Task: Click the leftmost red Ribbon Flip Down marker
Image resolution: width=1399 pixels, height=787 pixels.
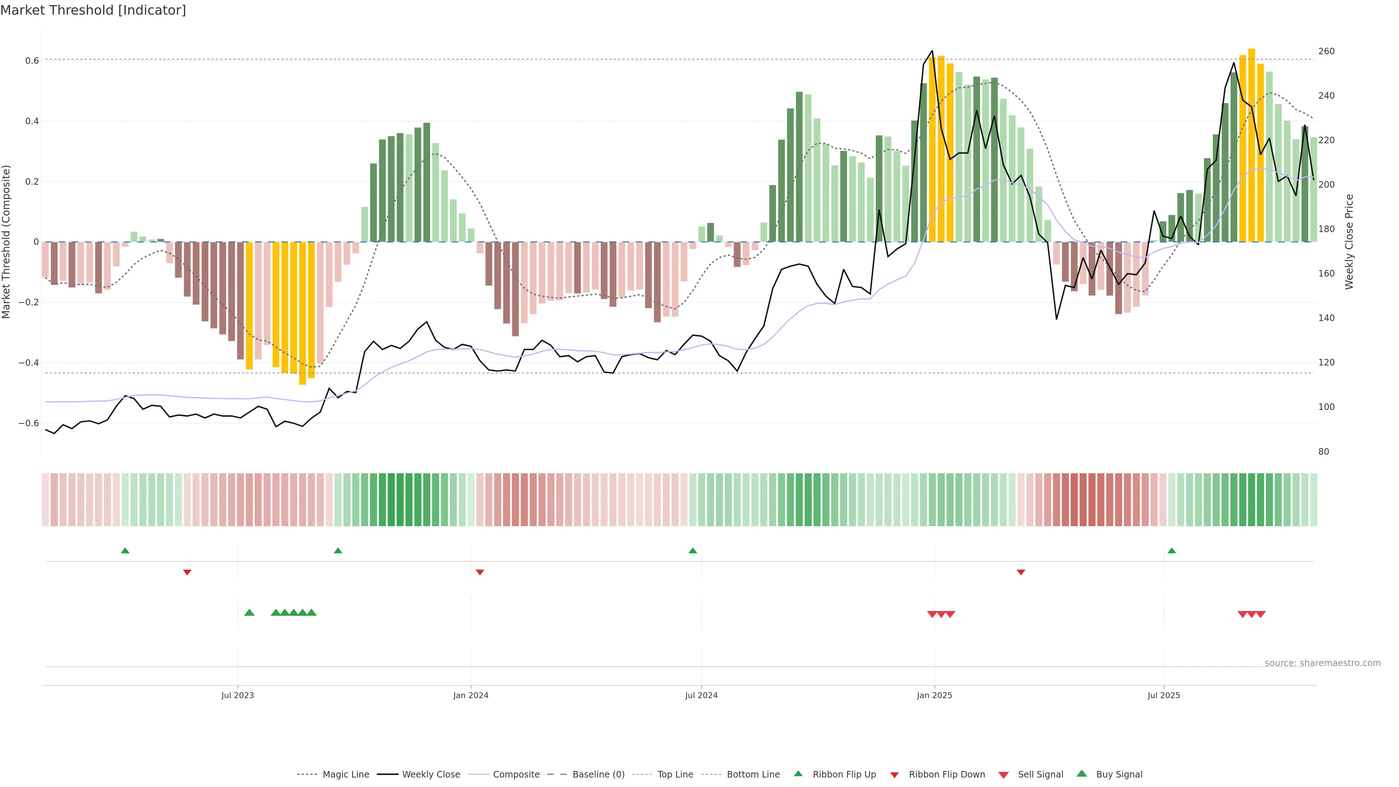Action: (187, 572)
